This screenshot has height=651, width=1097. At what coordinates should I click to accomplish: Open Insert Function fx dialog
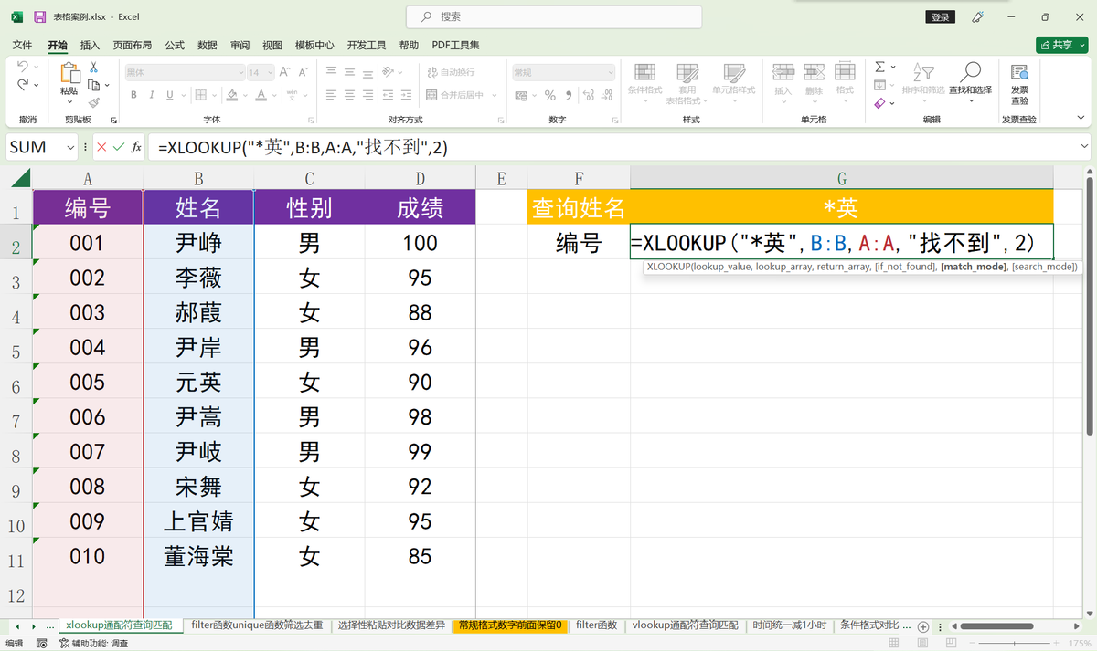click(x=135, y=147)
